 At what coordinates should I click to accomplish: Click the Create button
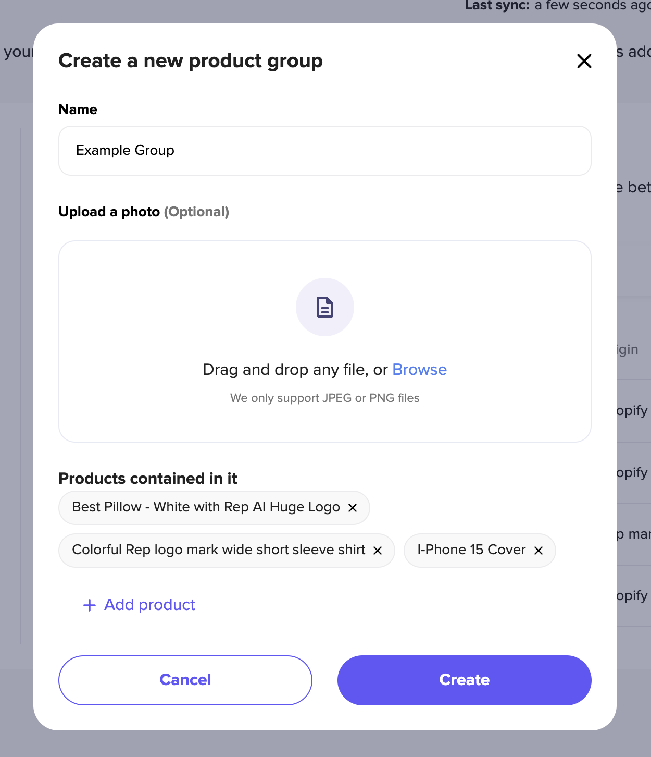tap(465, 680)
